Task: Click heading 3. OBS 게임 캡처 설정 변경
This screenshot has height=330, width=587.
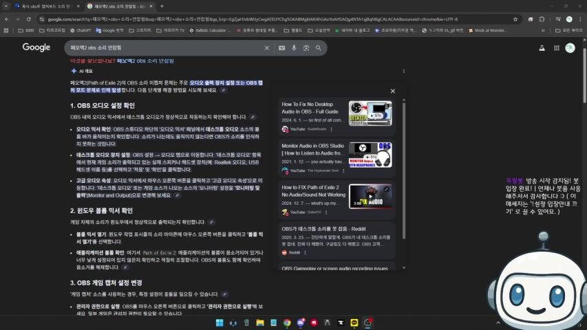Action: (x=106, y=283)
